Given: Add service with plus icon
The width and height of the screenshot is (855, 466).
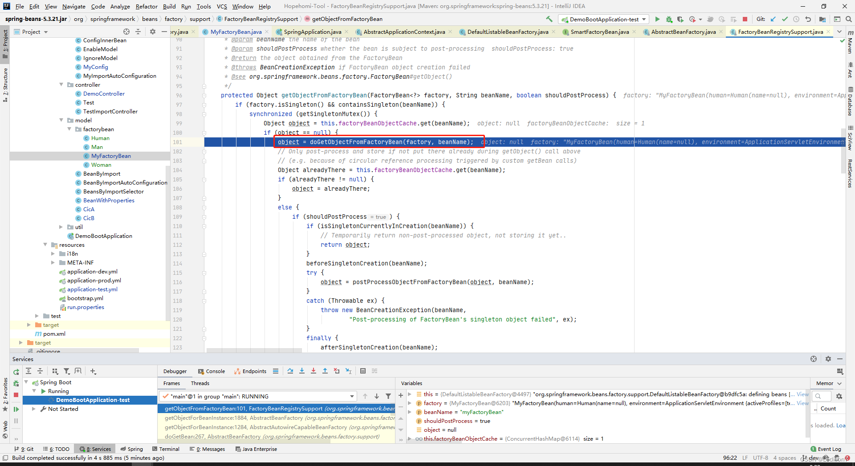Looking at the screenshot, I should point(93,371).
